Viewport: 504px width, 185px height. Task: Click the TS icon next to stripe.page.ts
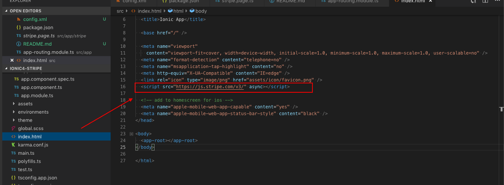tap(18, 36)
